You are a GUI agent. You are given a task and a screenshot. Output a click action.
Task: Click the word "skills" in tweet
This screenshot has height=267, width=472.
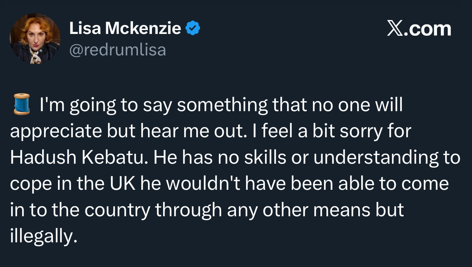(265, 158)
